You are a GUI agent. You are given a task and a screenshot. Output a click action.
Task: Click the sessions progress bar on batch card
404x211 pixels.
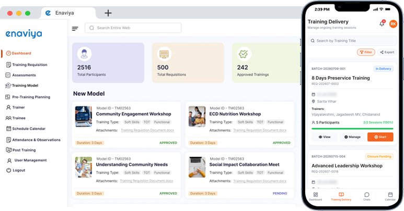coord(352,128)
